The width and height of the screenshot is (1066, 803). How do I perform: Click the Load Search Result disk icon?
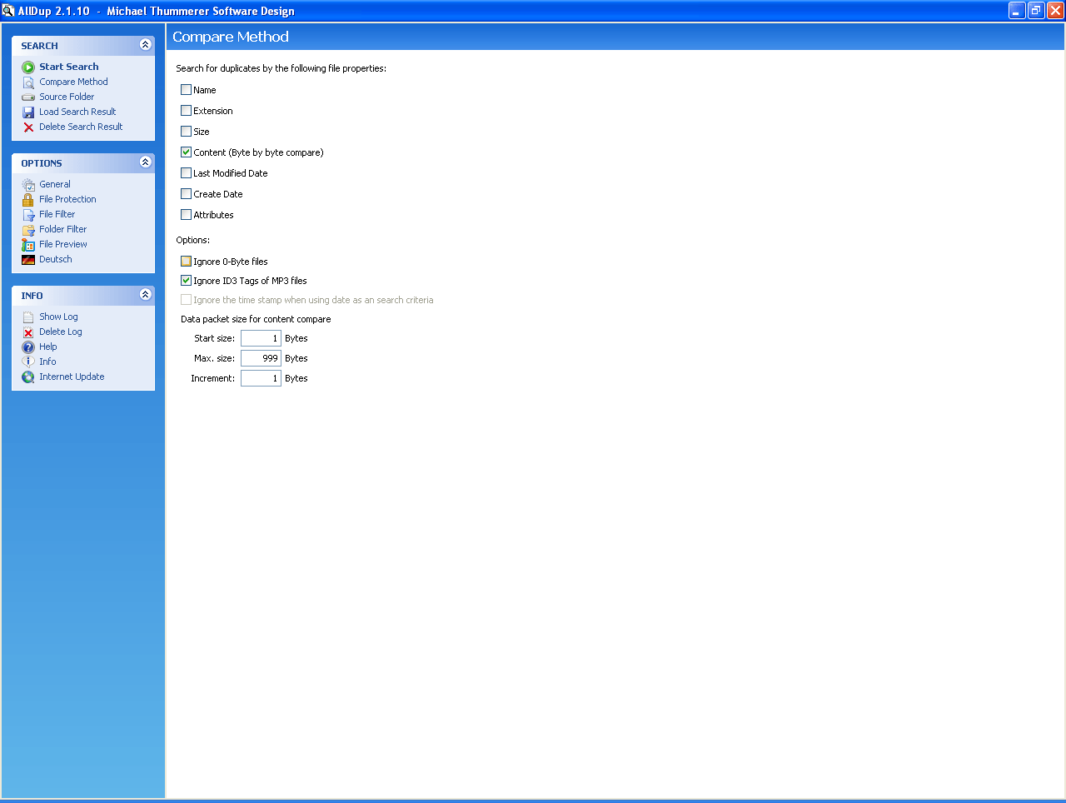pos(28,112)
